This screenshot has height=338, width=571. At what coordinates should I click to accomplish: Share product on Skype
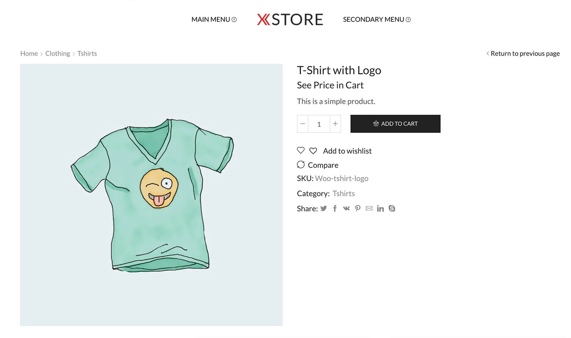pyautogui.click(x=392, y=208)
